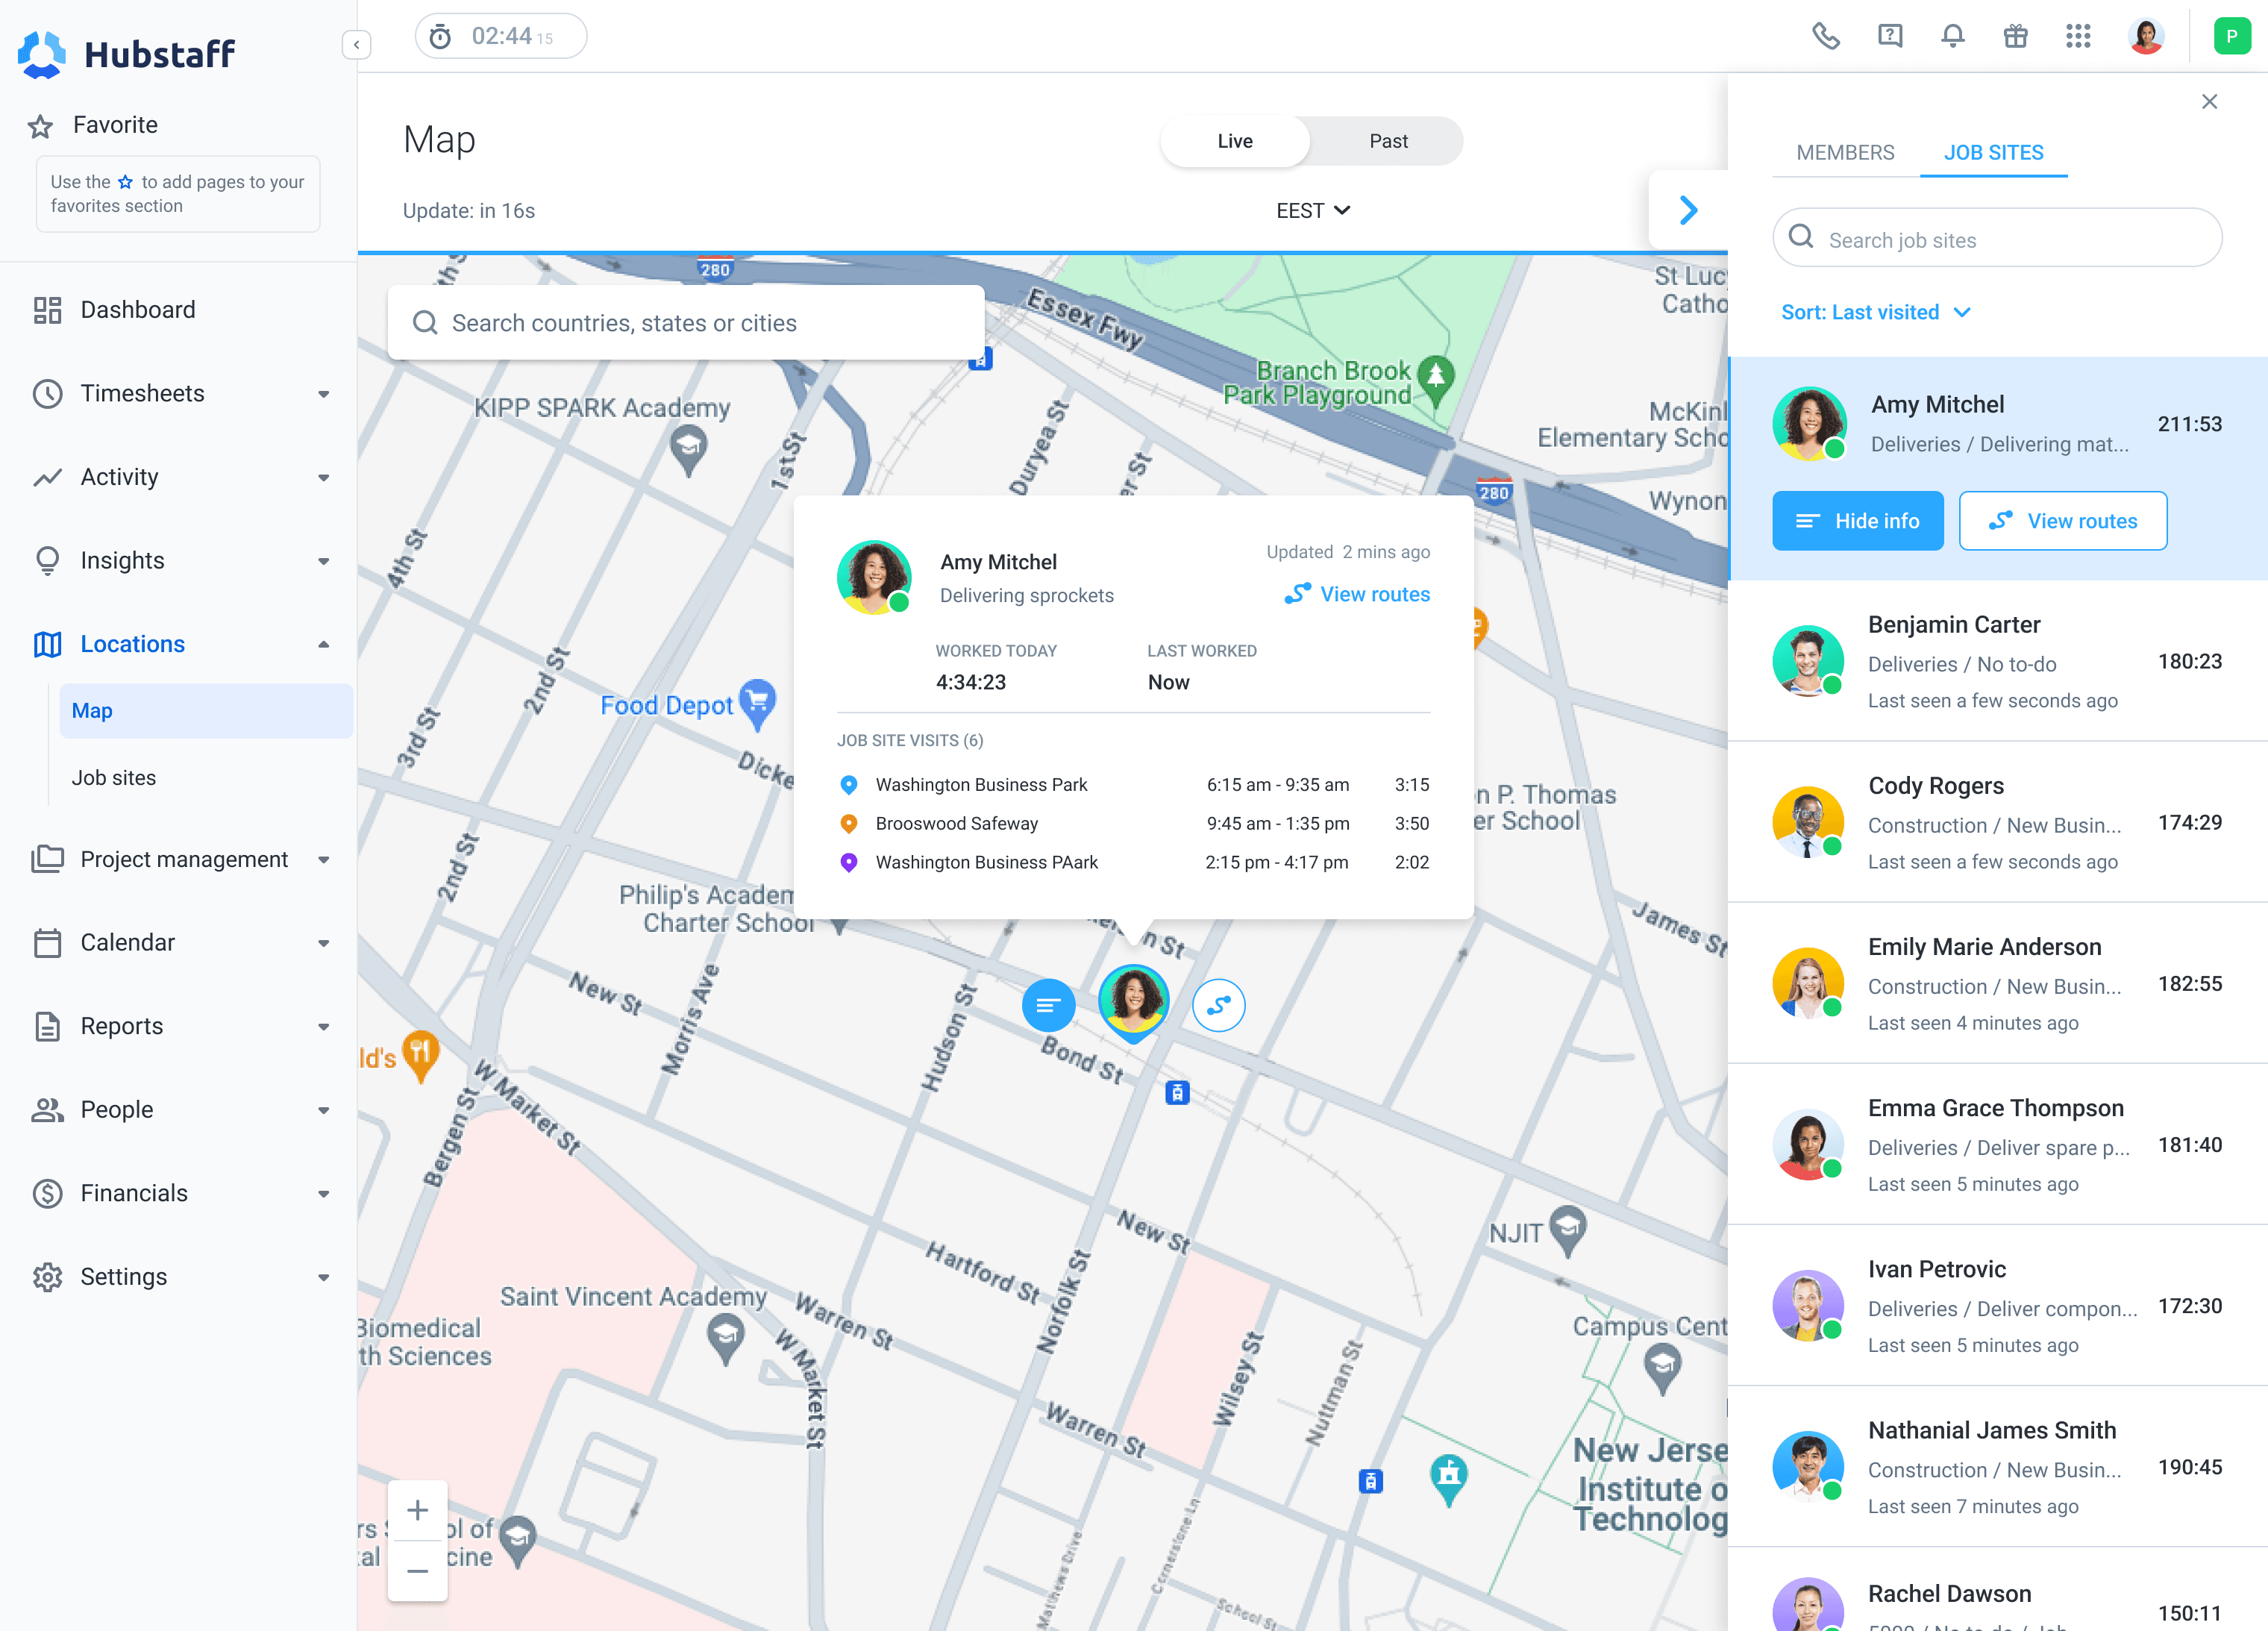Screen dimensions: 2268x1631
Task: Switch the map to Live mode
Action: coord(1235,141)
